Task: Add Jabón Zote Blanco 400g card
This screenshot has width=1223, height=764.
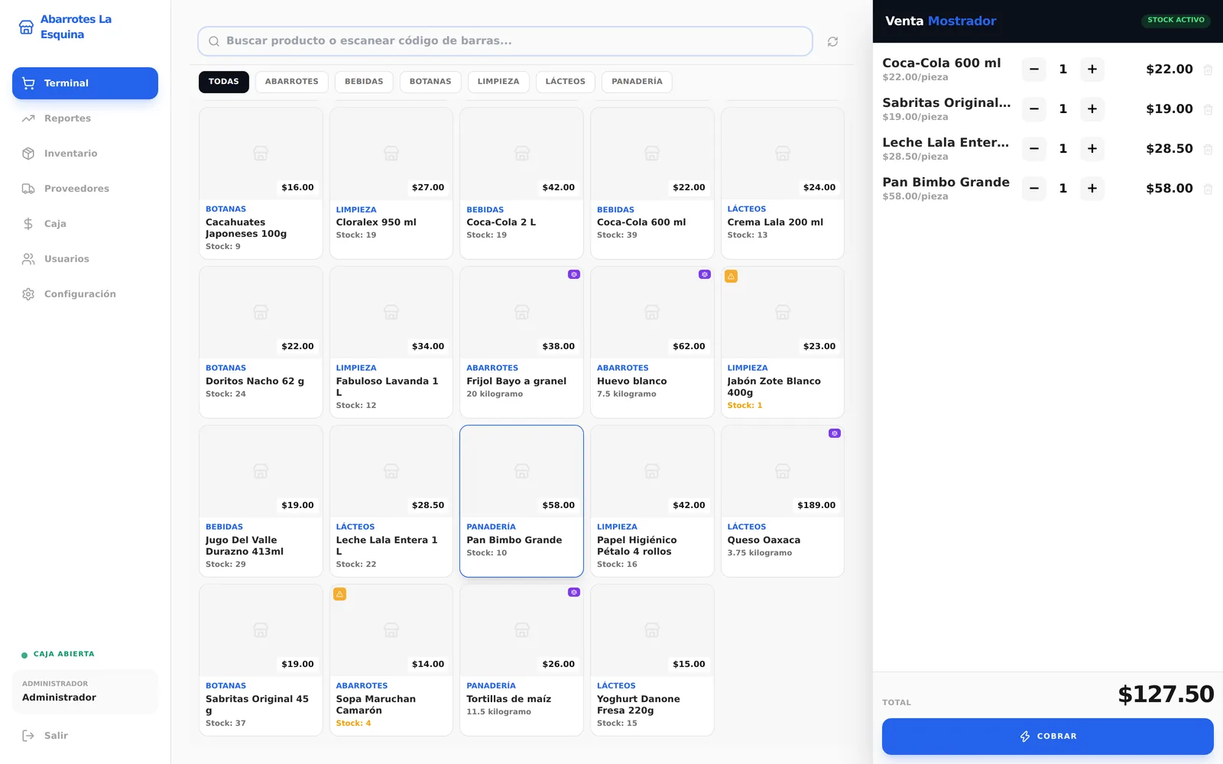Action: [782, 342]
